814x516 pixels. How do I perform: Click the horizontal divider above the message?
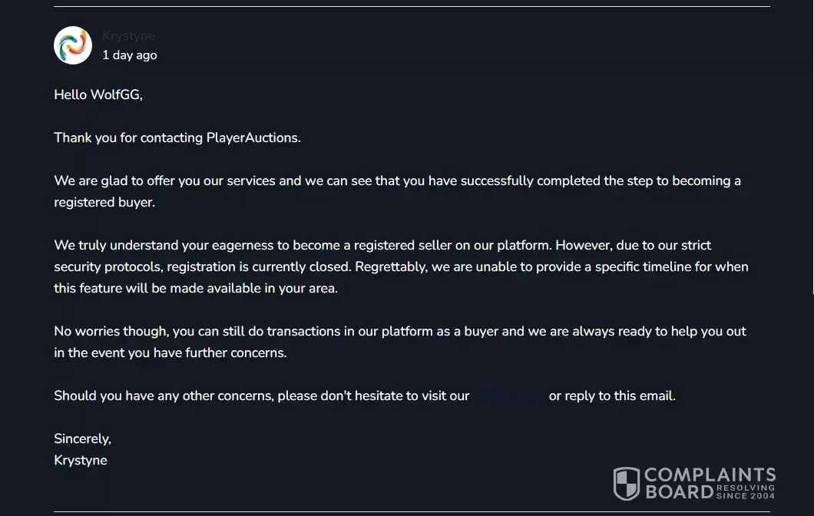click(x=412, y=7)
